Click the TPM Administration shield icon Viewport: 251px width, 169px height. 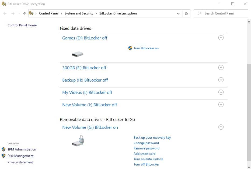[4, 149]
